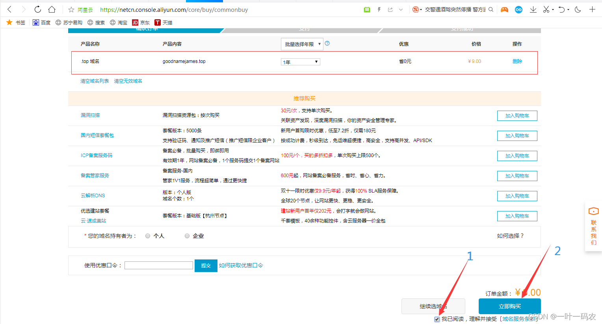
Task: Go back to the previous page
Action: 10,9
